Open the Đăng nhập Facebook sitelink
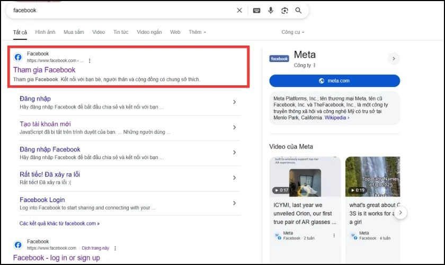Viewport: 445px width, 265px height. click(x=50, y=149)
